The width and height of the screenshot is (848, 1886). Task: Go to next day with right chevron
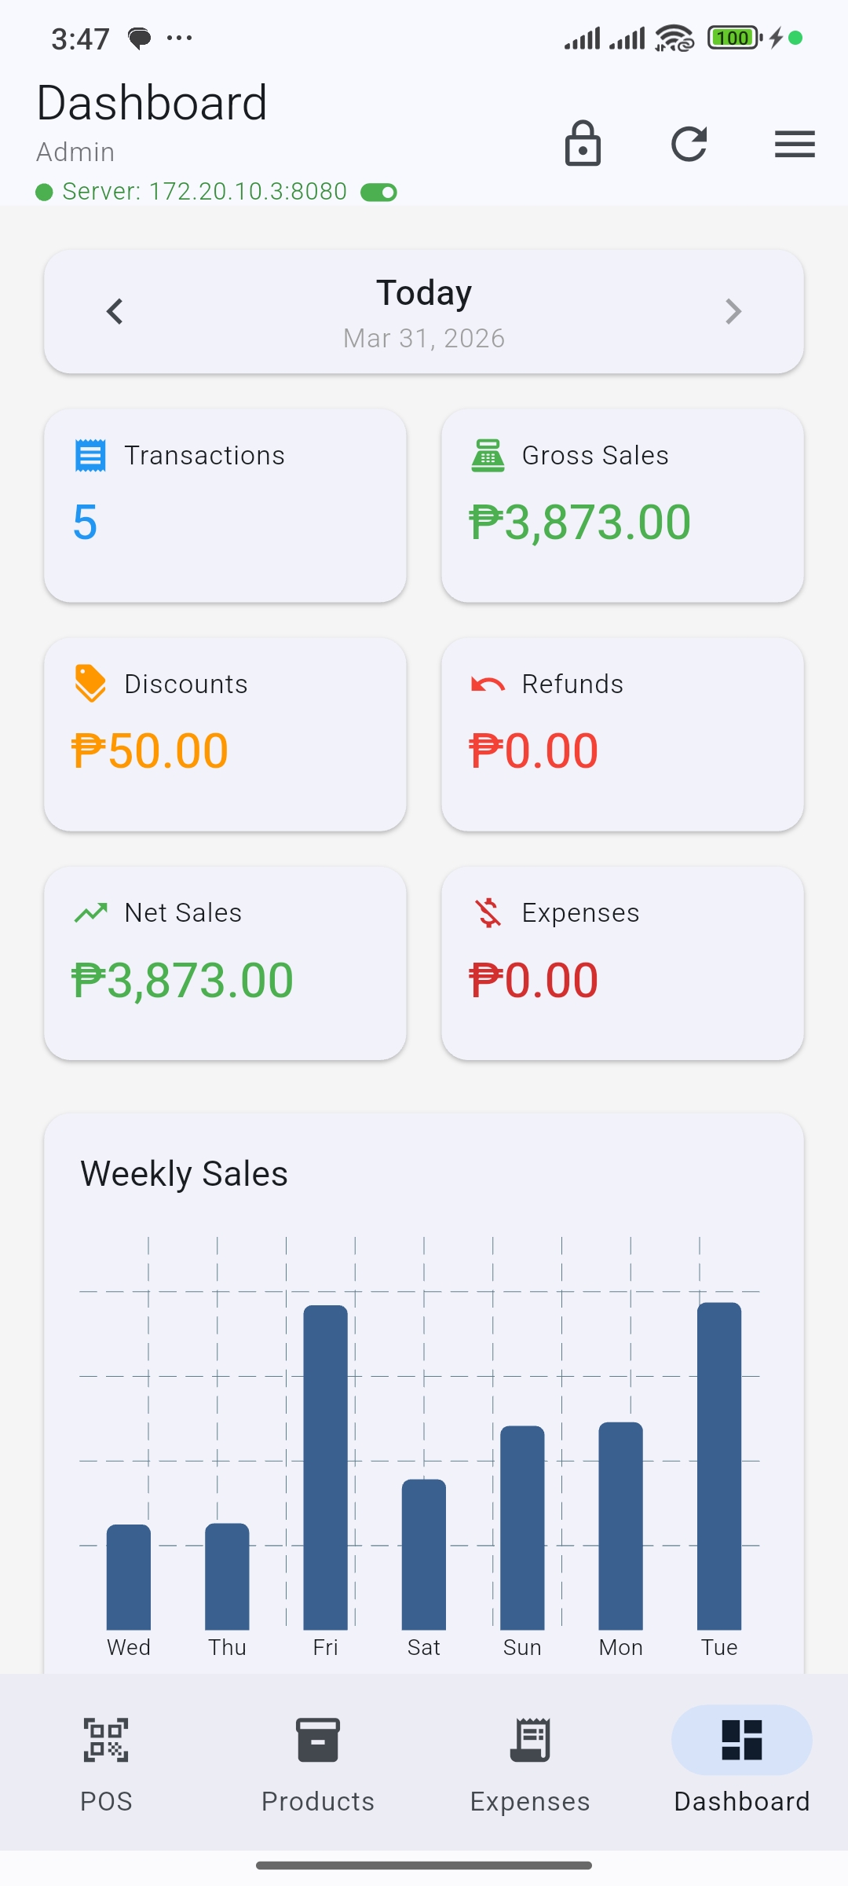pyautogui.click(x=733, y=312)
